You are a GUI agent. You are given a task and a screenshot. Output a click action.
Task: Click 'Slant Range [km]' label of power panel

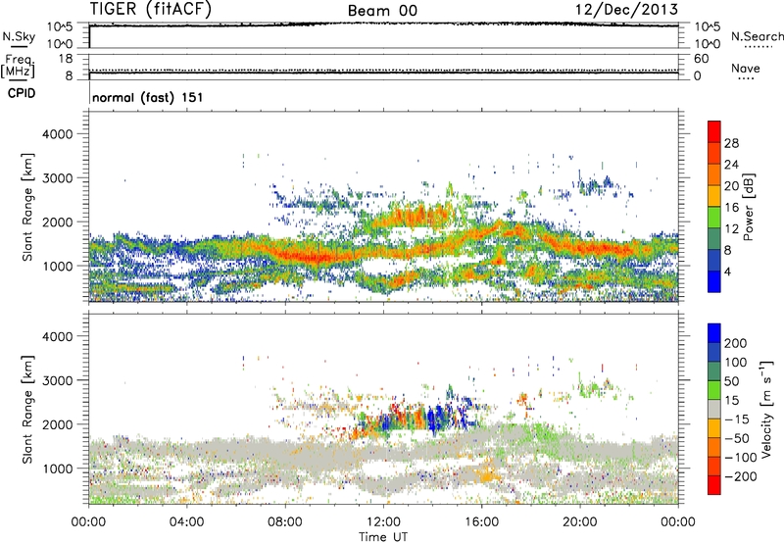[x=27, y=207]
